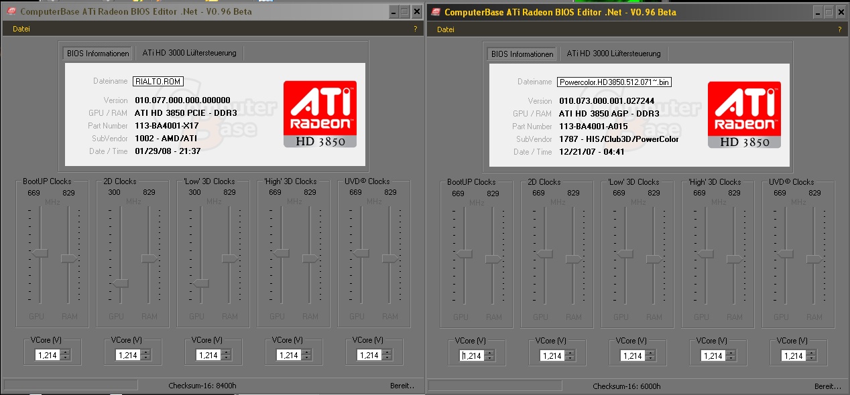
Task: Click version 010.077.000.000.000000 text
Action: 182,100
